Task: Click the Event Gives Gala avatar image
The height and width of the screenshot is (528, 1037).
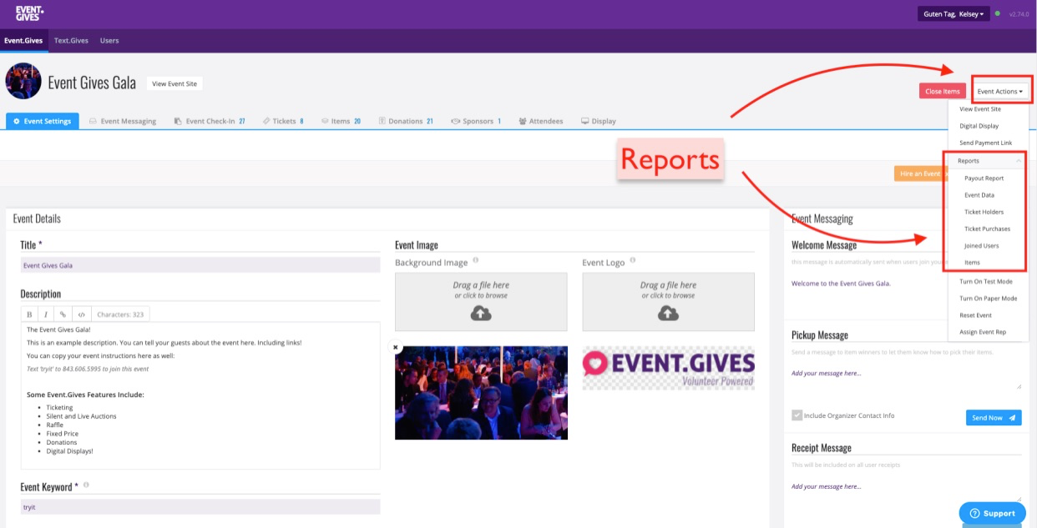Action: (x=23, y=81)
